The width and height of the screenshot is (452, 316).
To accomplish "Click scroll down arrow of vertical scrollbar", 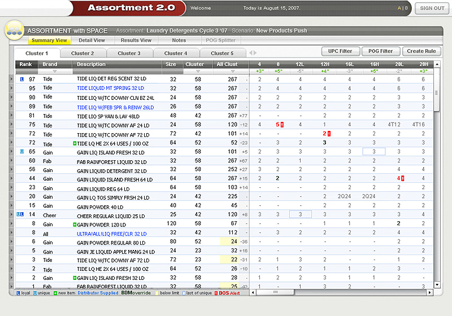I will click(x=437, y=284).
